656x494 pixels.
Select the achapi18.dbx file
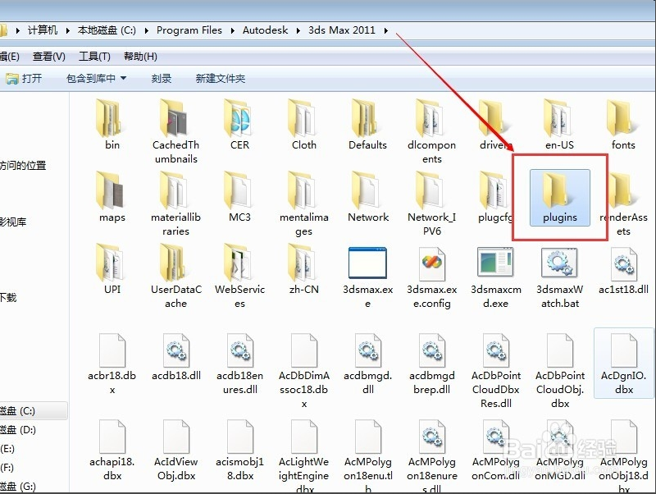click(x=112, y=451)
